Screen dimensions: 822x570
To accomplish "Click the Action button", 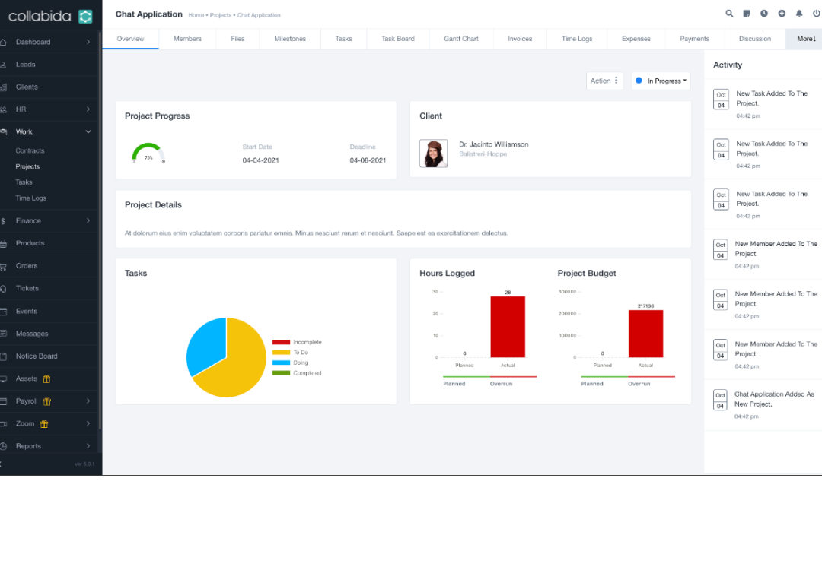I will tap(604, 81).
